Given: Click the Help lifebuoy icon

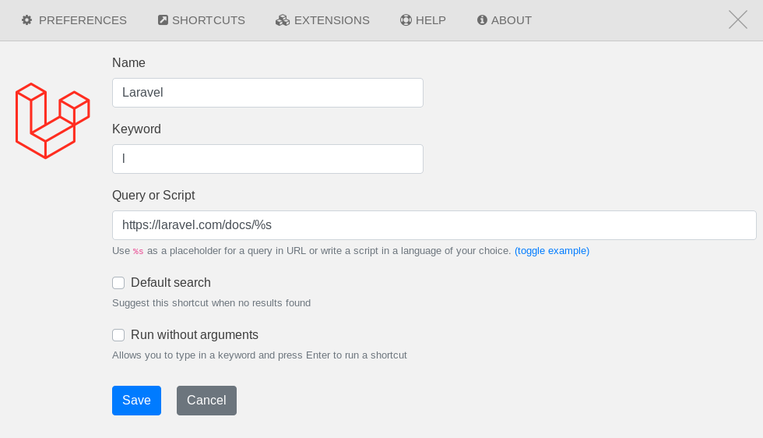Looking at the screenshot, I should click(406, 20).
